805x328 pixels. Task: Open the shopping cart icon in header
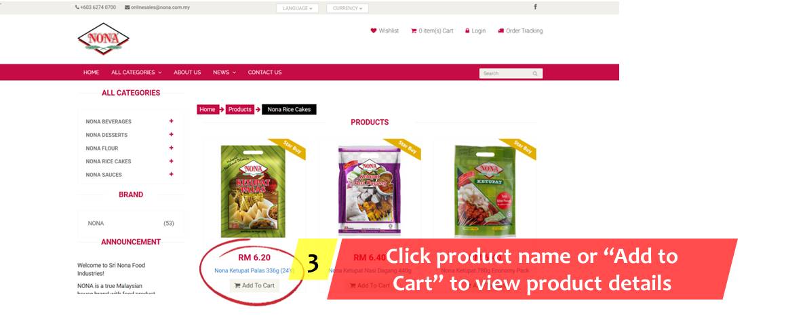click(x=414, y=30)
